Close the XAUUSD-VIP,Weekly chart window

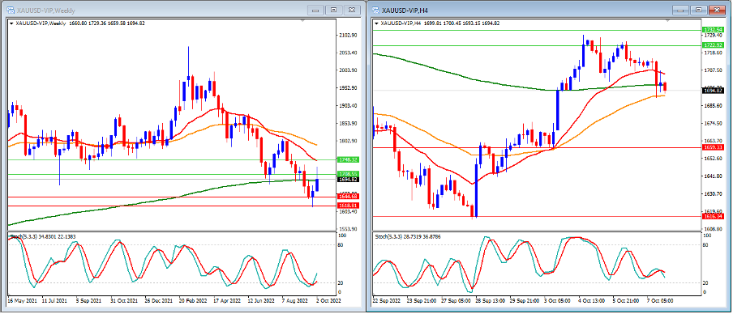coord(353,10)
